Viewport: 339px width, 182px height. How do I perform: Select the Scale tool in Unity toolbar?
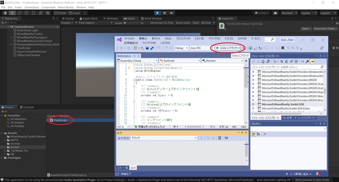[27, 13]
